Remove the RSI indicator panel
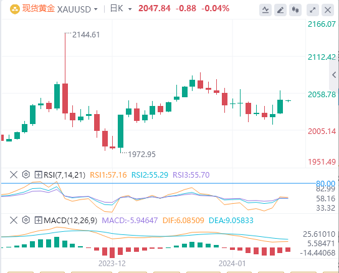 point(14,175)
